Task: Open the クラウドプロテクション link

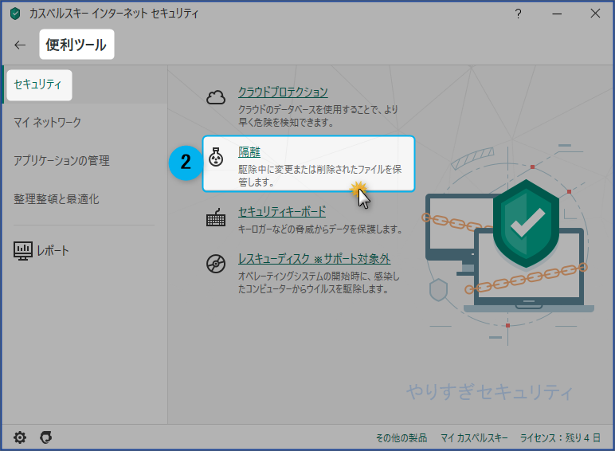Action: click(x=283, y=92)
